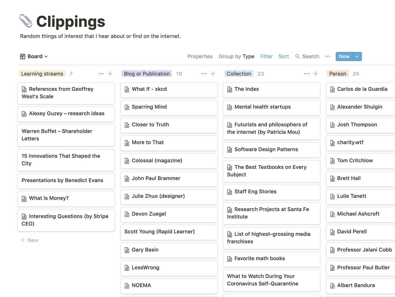Viewport: 395px width, 297px height.
Task: Add card with Collection column plus icon
Action: pos(316,74)
